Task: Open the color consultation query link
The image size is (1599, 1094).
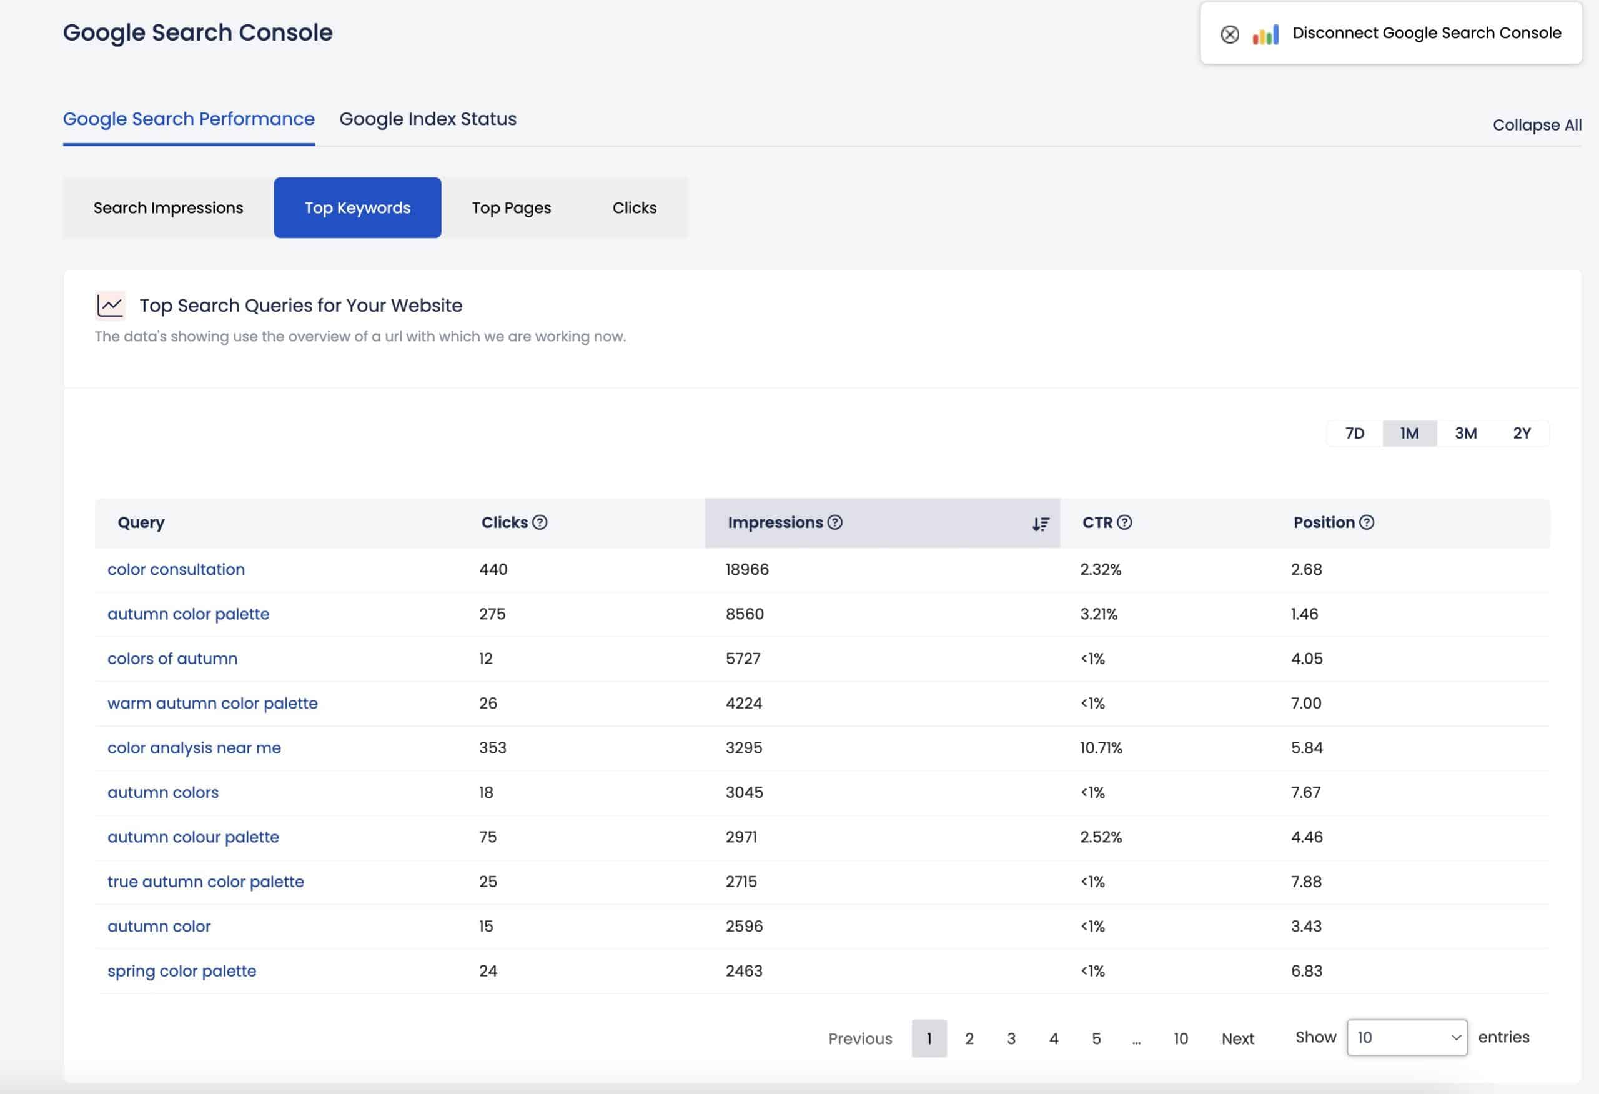Action: [176, 570]
